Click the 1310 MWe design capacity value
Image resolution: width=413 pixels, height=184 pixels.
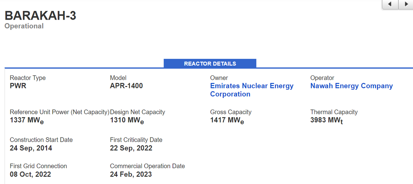click(127, 120)
